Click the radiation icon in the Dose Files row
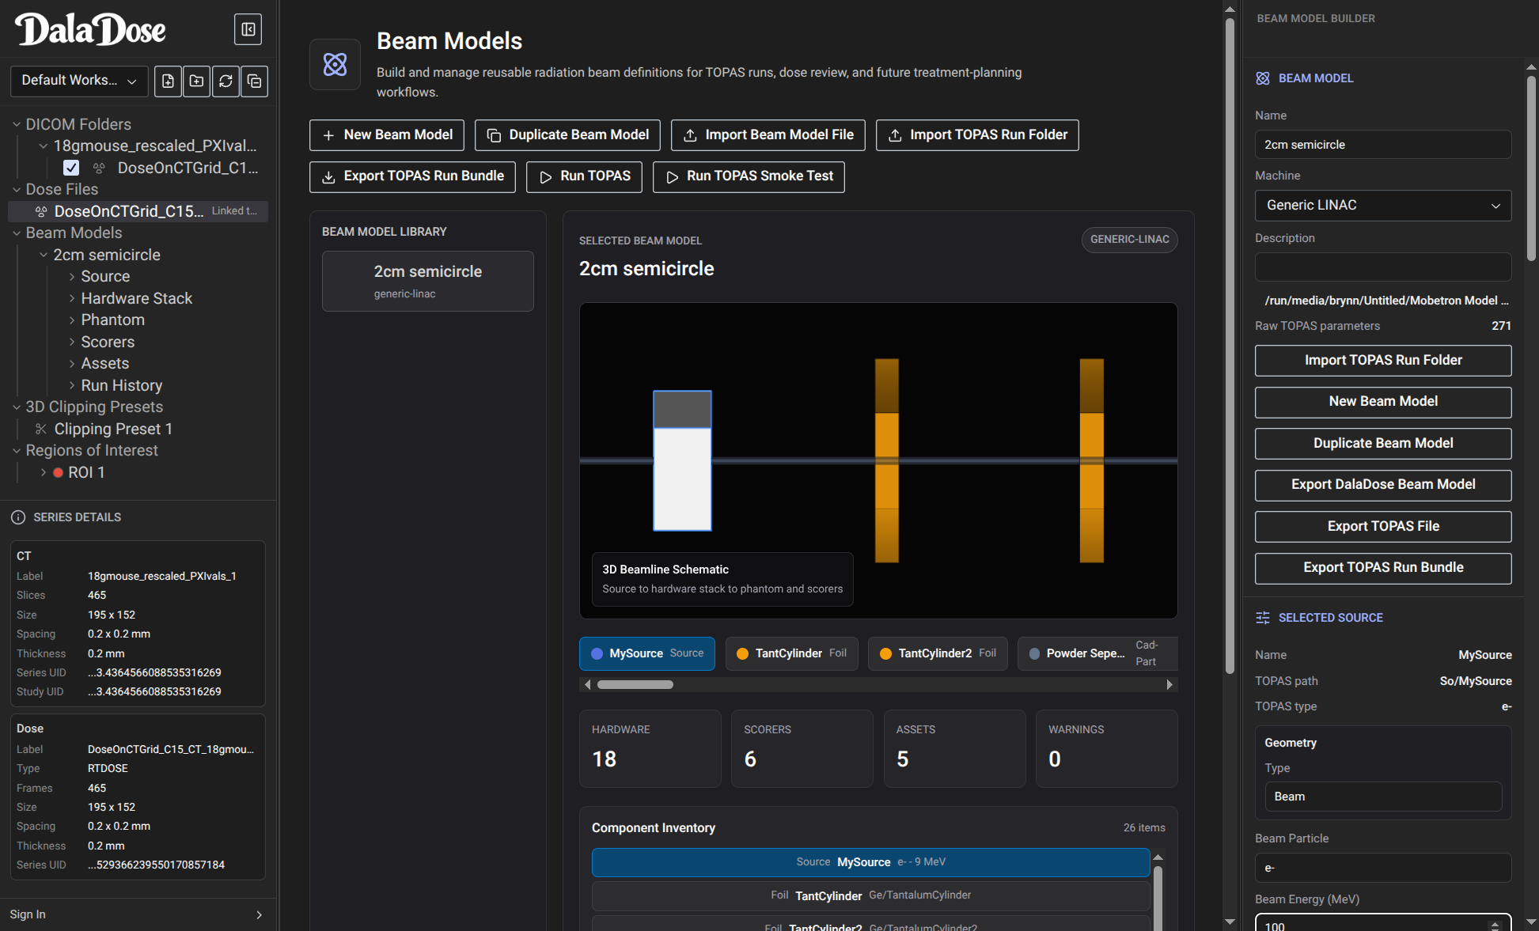 (41, 211)
